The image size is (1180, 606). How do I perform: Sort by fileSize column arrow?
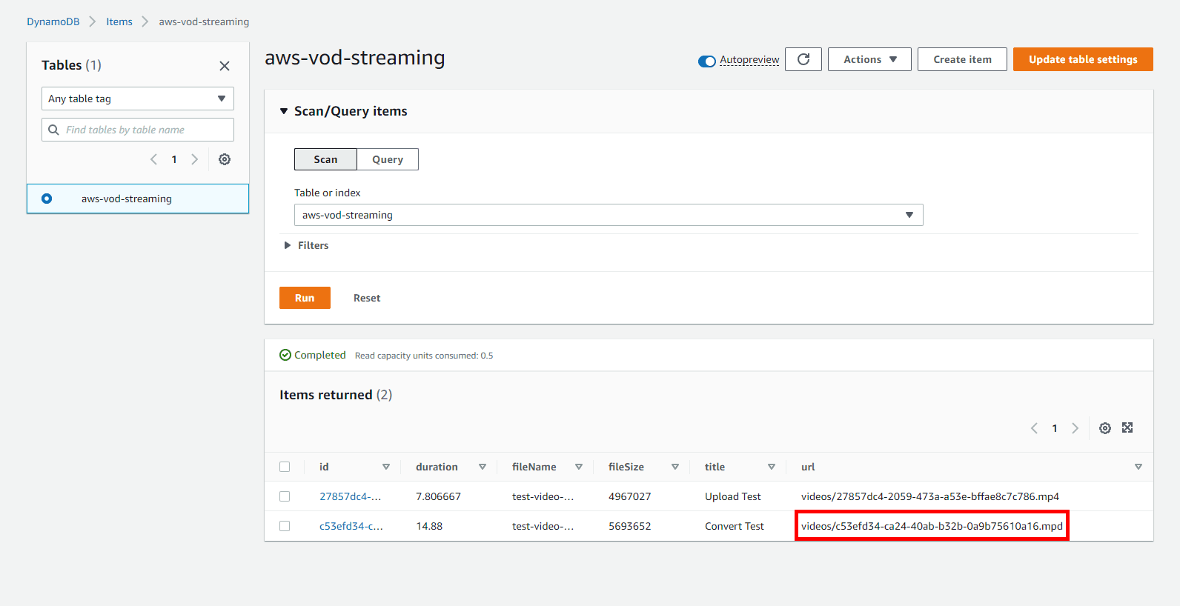coord(675,467)
